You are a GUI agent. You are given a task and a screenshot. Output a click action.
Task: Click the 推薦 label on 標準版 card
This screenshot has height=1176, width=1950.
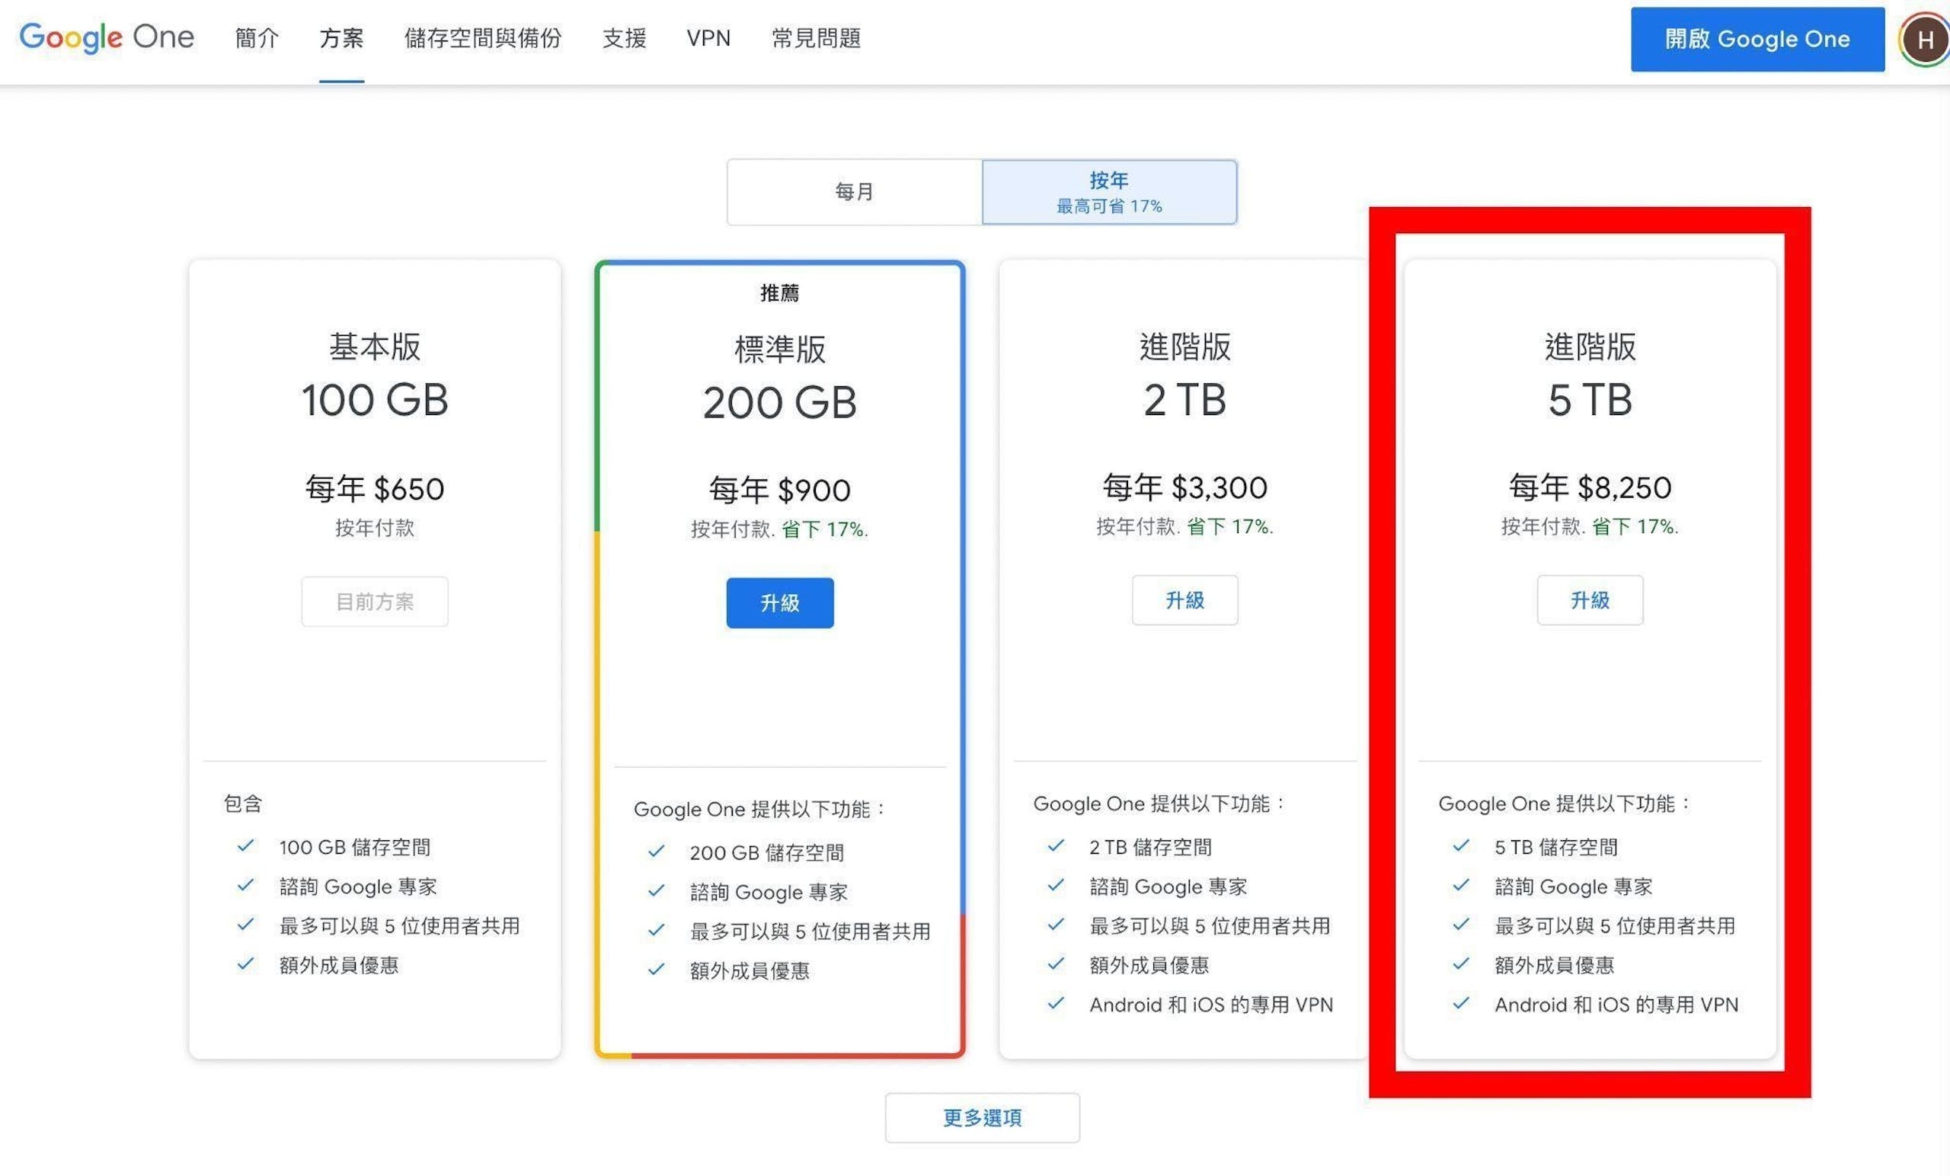(780, 292)
